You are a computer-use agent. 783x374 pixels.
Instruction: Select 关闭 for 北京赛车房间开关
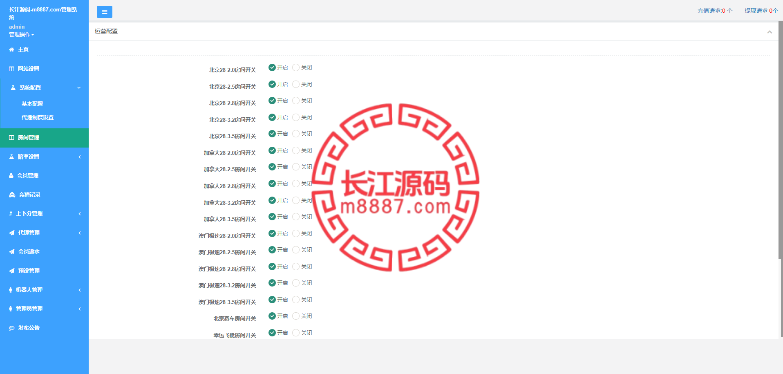296,316
